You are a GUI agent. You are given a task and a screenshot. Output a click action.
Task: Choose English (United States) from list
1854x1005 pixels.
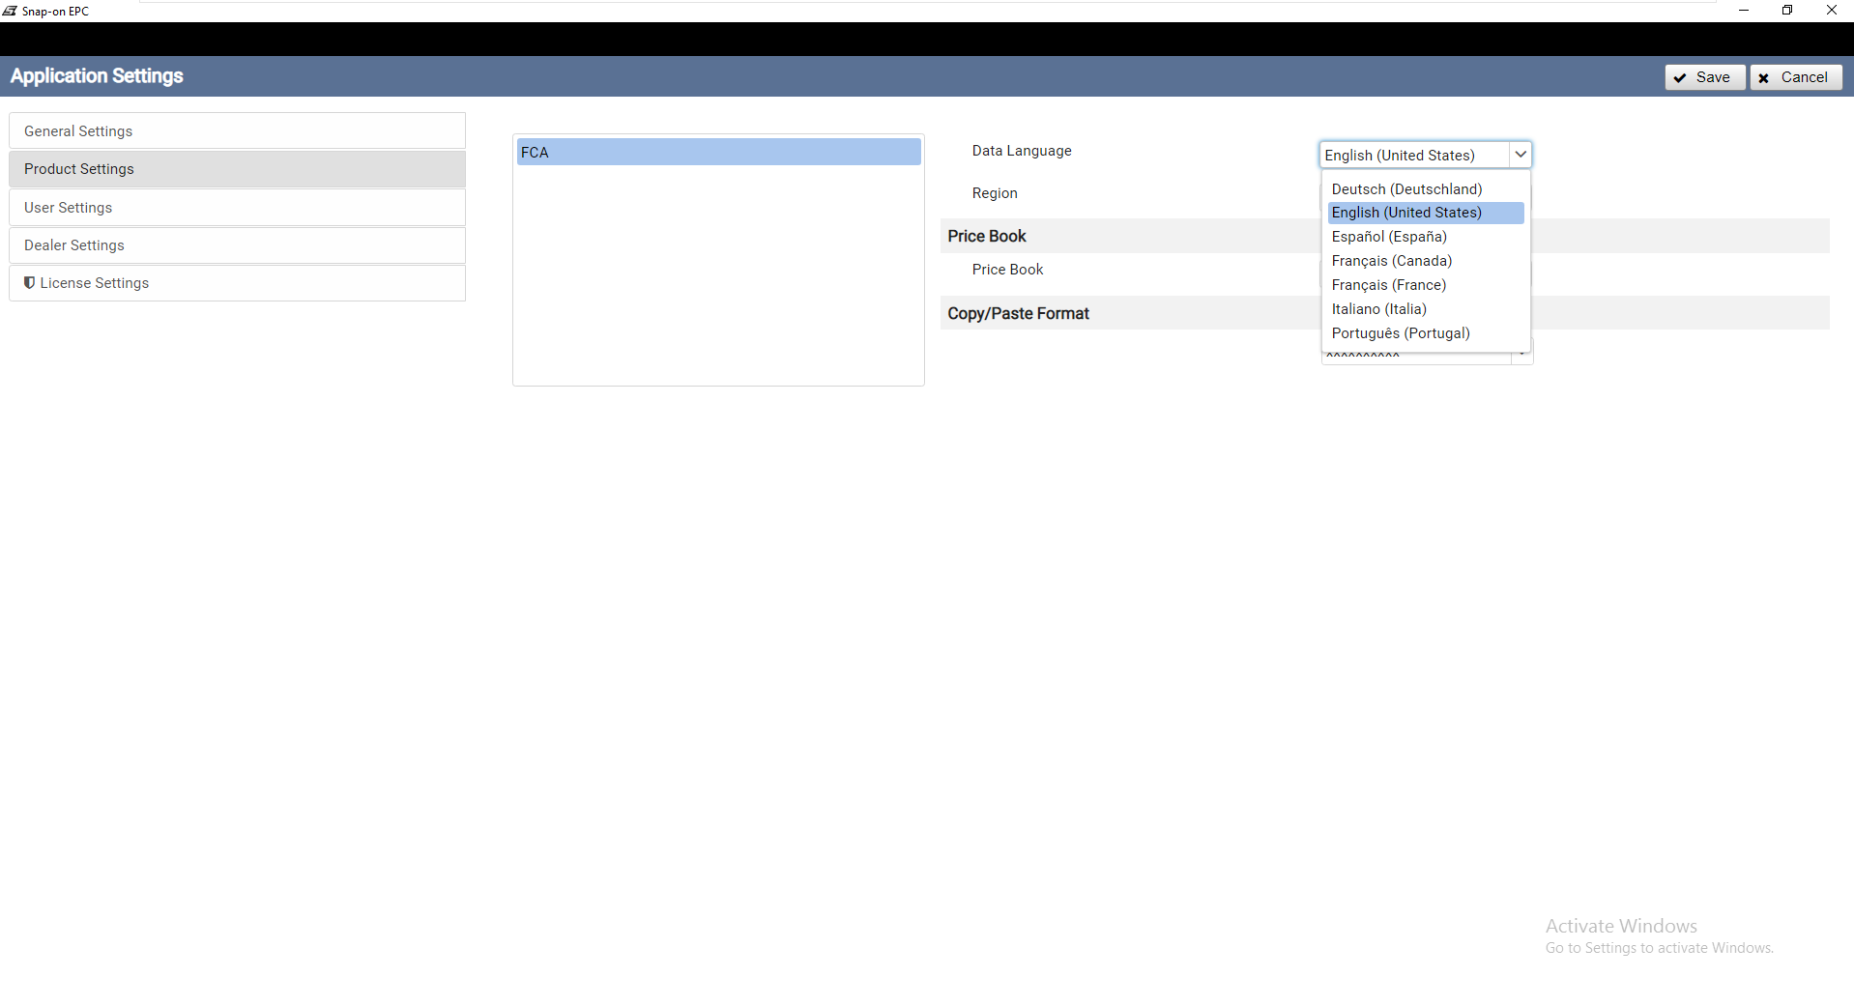(1426, 213)
